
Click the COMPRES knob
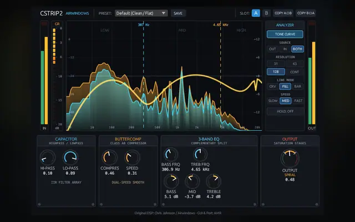(110, 157)
